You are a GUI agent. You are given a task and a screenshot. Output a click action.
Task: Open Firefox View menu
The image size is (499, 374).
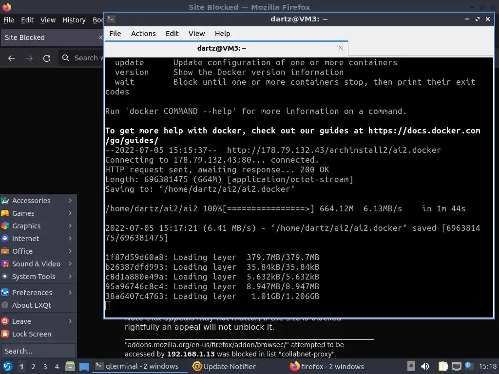(x=48, y=20)
